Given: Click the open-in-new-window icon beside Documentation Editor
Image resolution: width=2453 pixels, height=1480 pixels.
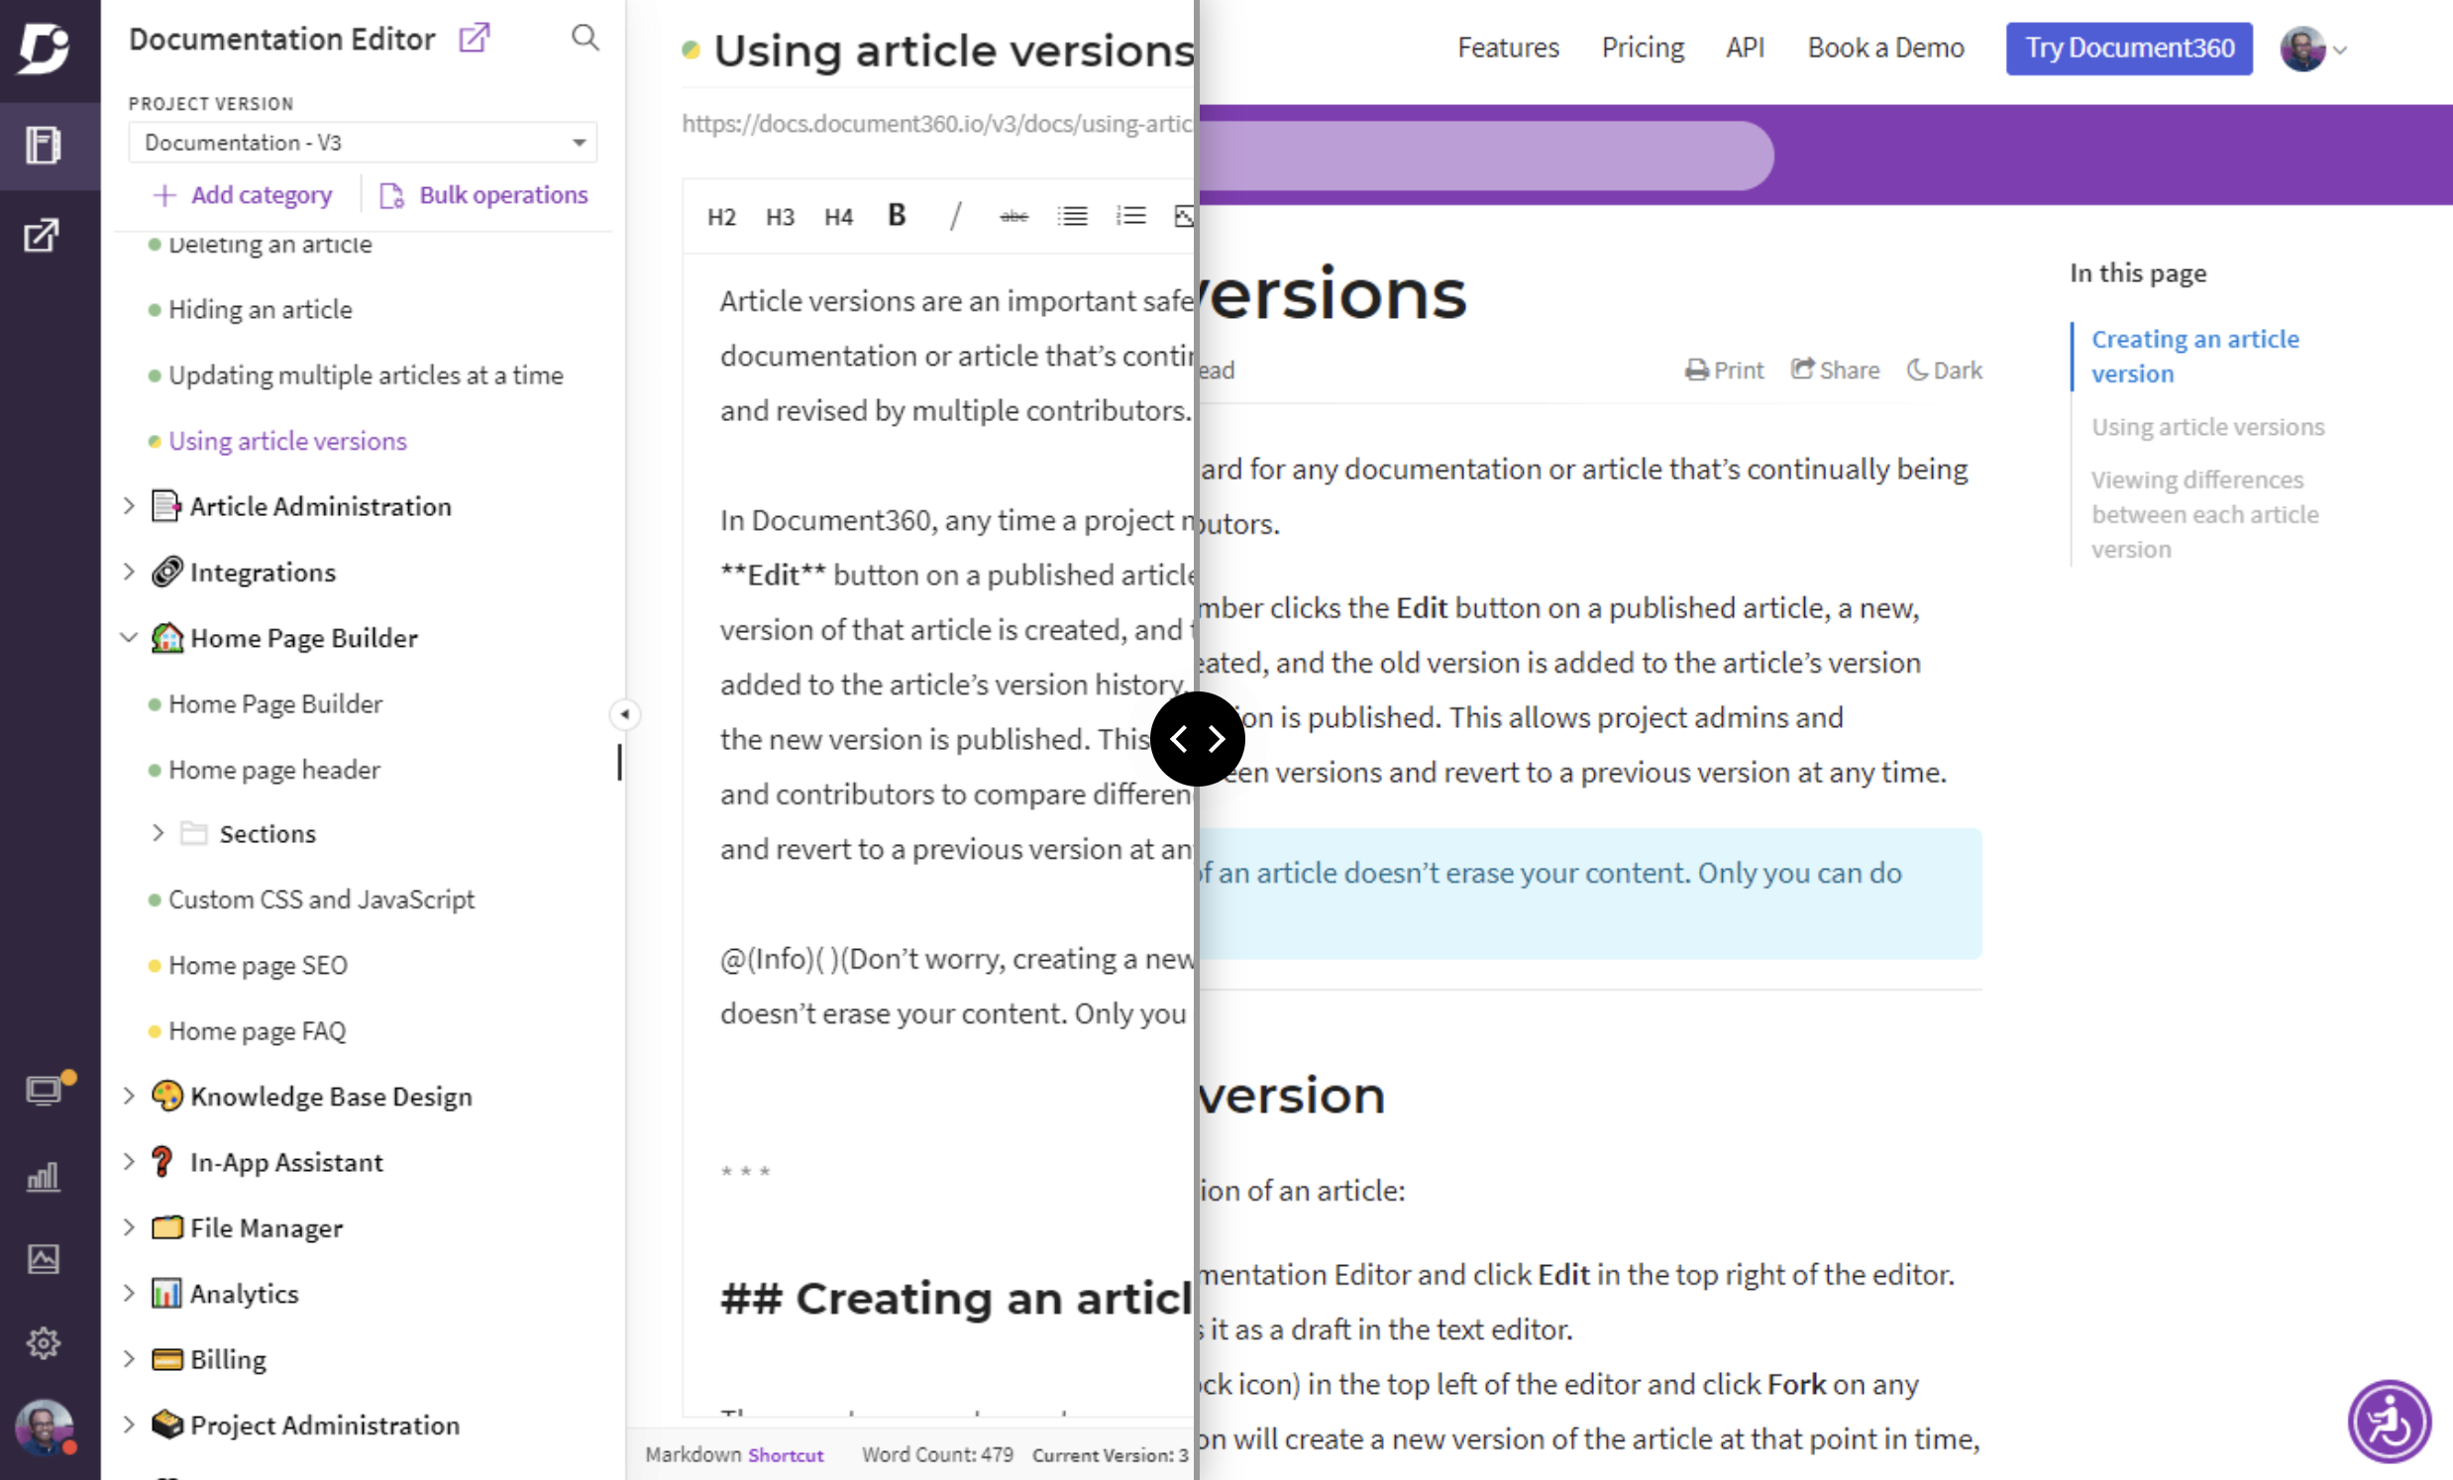Looking at the screenshot, I should (x=474, y=38).
